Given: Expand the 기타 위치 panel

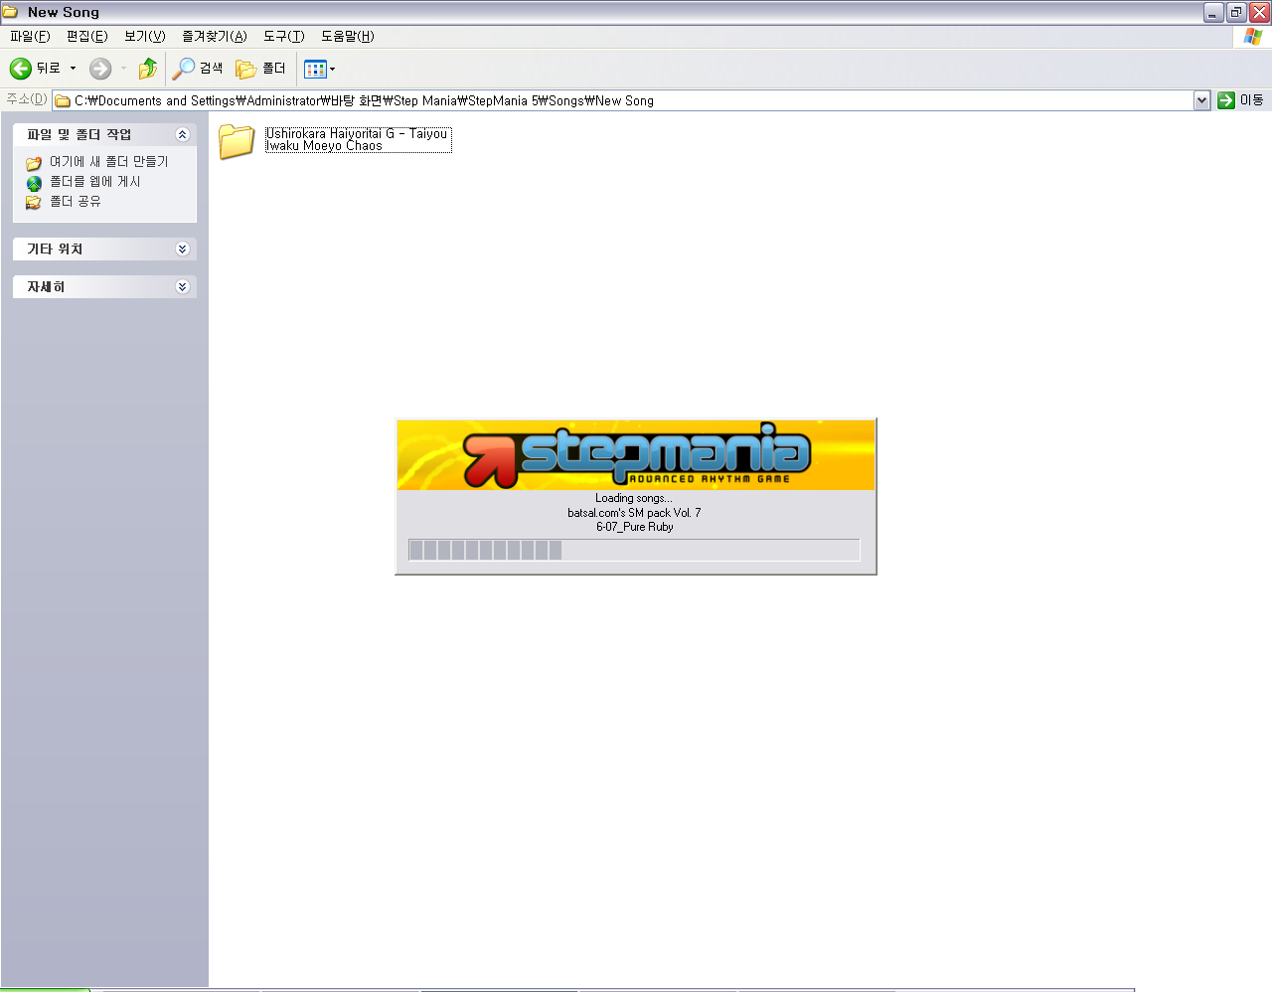Looking at the screenshot, I should pyautogui.click(x=182, y=249).
